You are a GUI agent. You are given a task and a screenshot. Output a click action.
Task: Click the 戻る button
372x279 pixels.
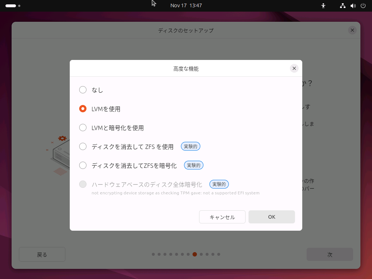coord(42,254)
